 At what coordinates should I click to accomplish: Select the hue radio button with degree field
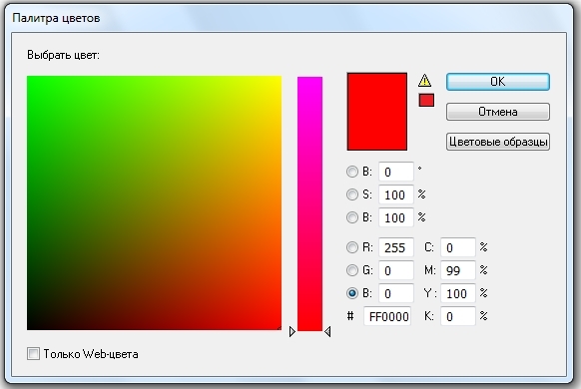coord(352,172)
